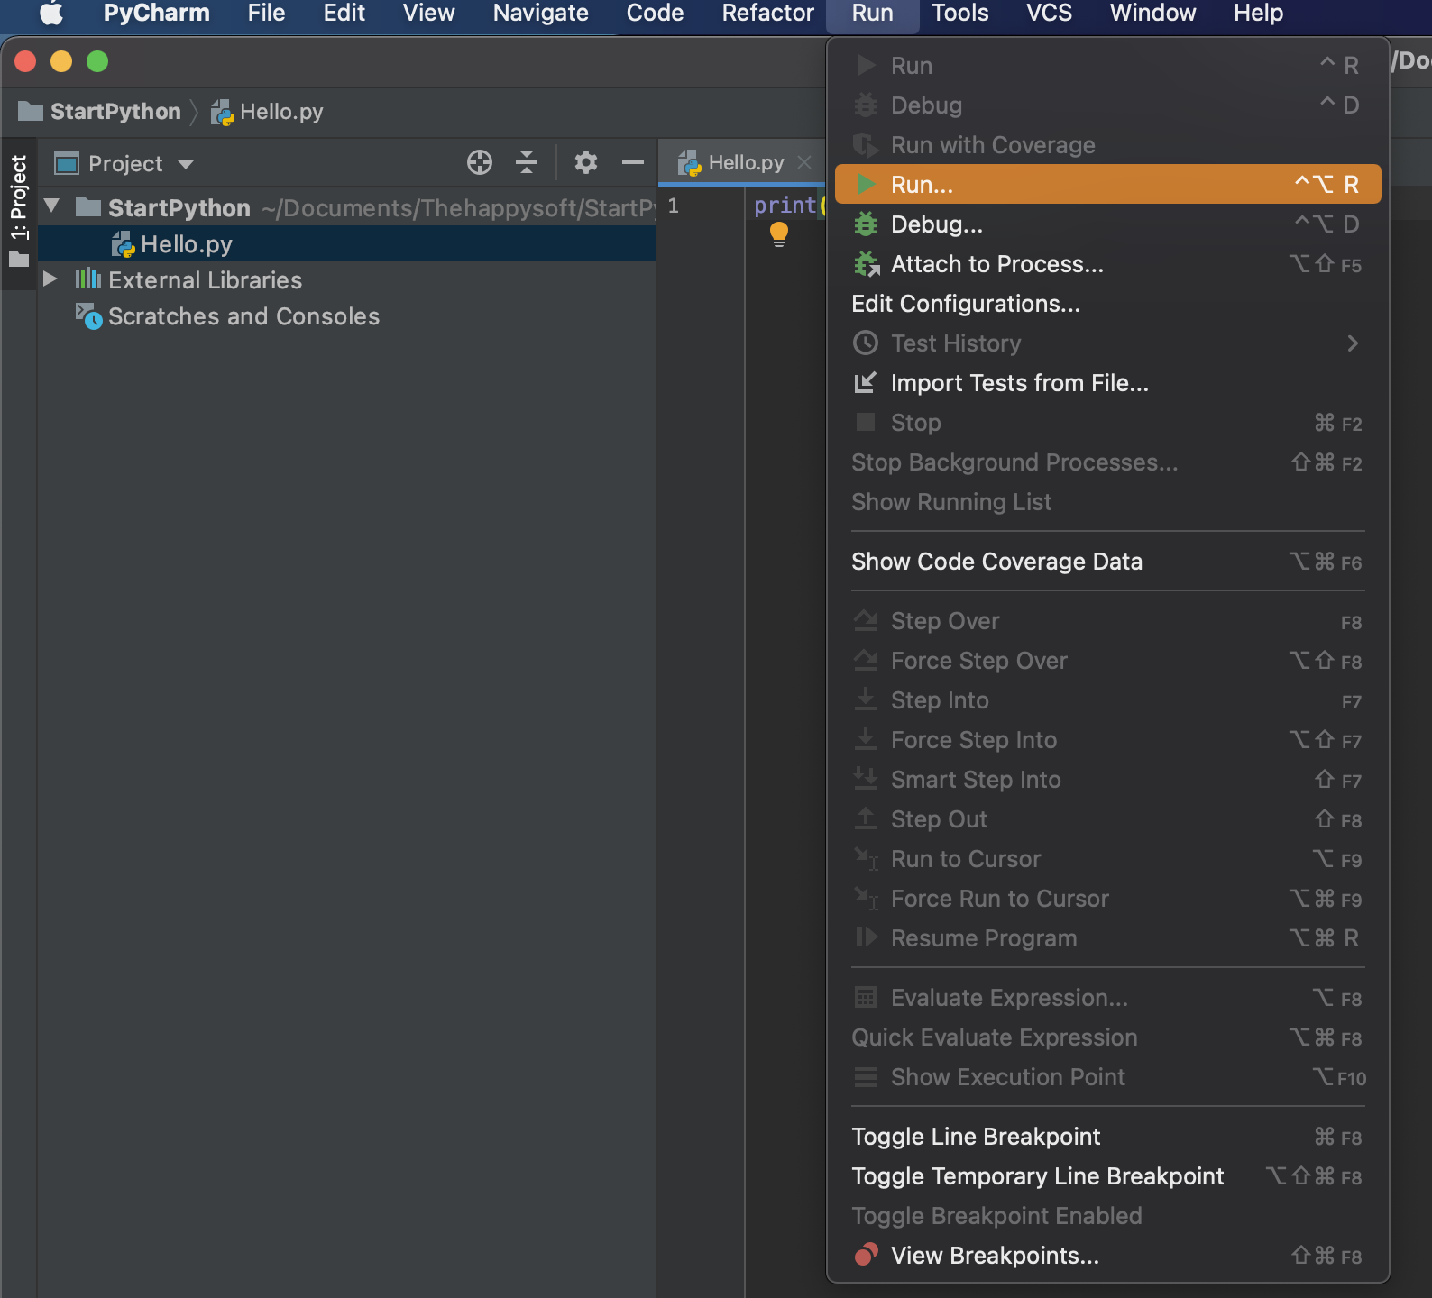This screenshot has width=1432, height=1298.
Task: Click Show Running List entry
Action: click(x=1107, y=502)
